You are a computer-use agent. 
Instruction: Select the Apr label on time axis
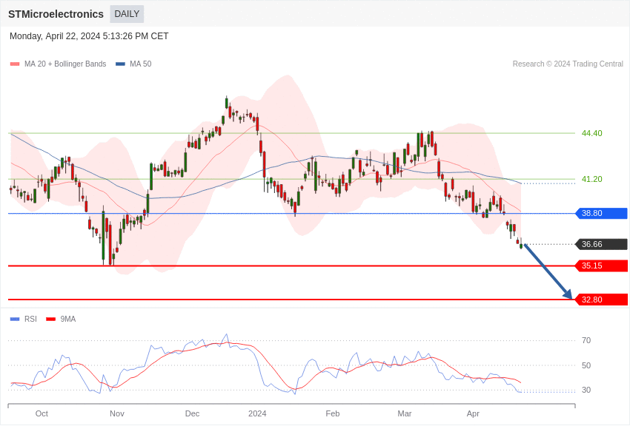473,413
